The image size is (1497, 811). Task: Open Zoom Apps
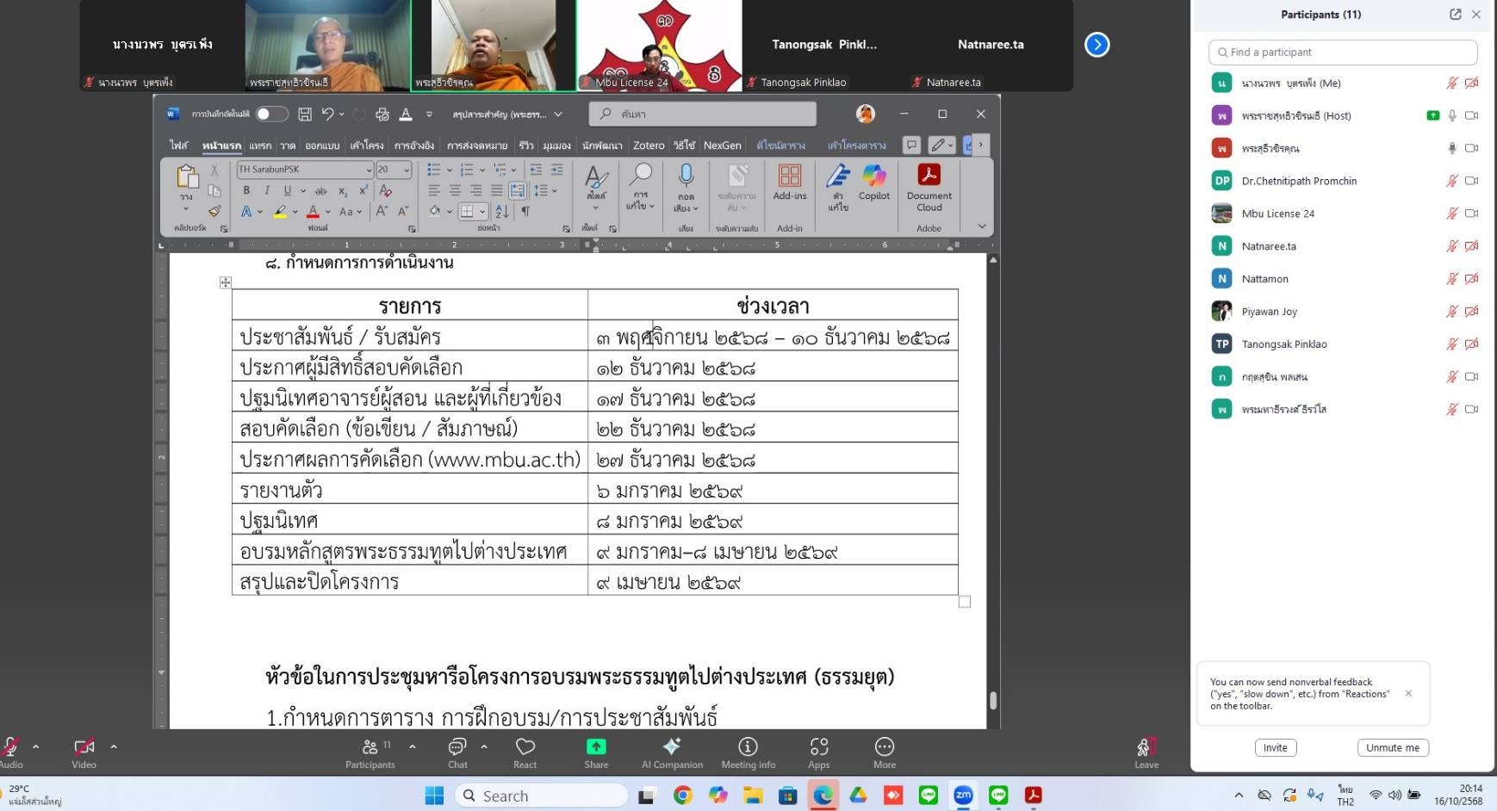pos(818,752)
